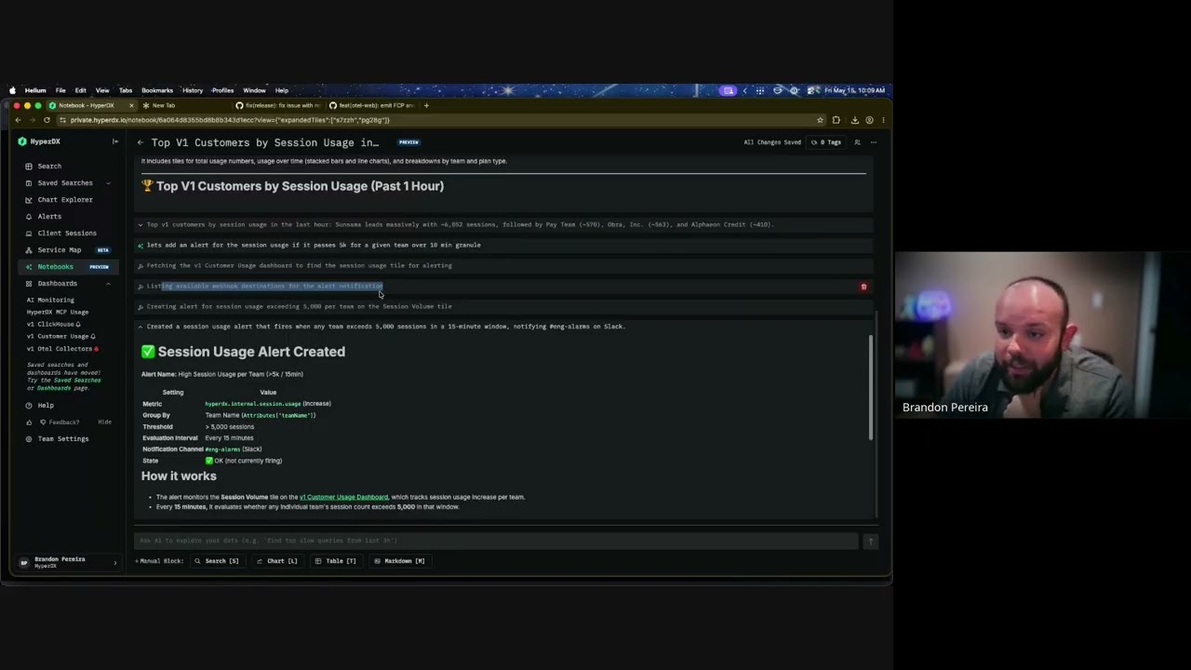Image resolution: width=1191 pixels, height=670 pixels.
Task: Switch to the fix(release) GitHub tab
Action: 279,105
